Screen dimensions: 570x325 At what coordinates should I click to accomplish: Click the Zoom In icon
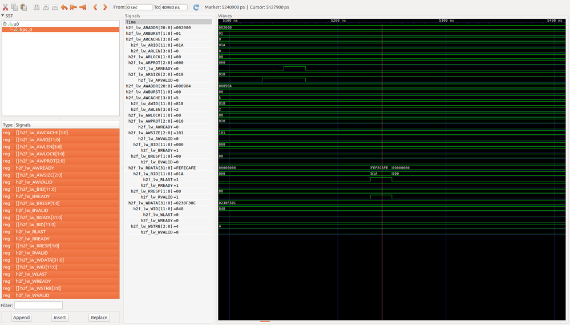pyautogui.click(x=46, y=7)
